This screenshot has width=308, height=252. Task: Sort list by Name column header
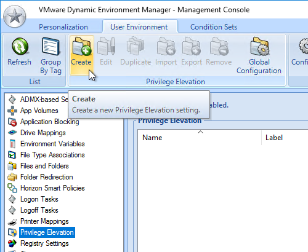tap(152, 138)
